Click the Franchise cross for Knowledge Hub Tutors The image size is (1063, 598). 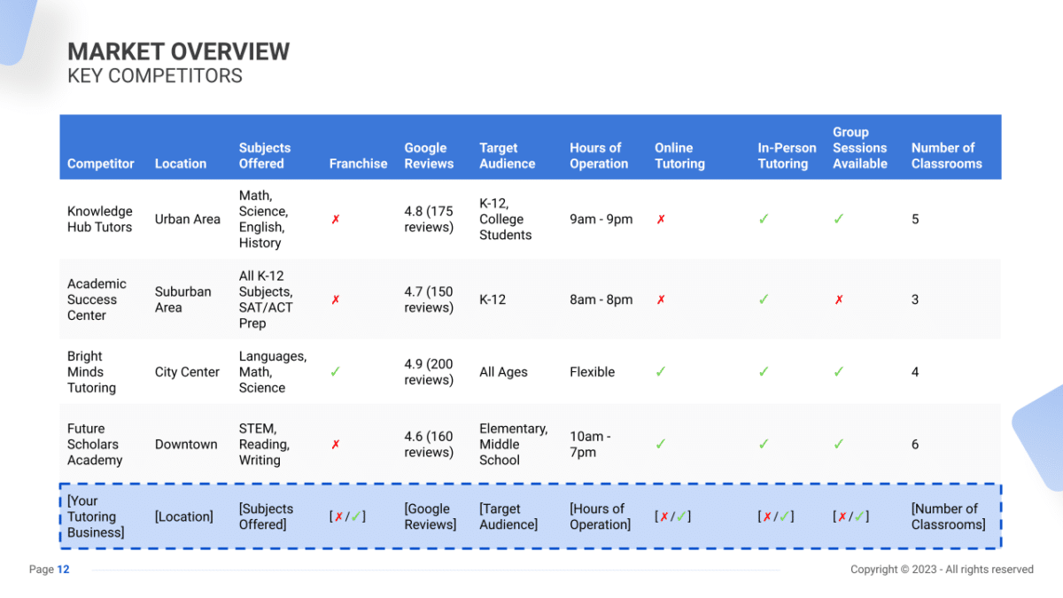[335, 220]
